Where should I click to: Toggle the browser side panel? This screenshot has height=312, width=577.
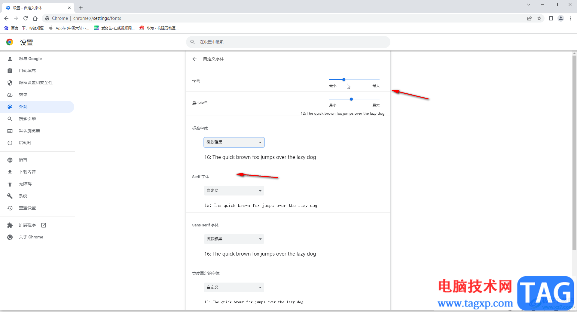551,18
